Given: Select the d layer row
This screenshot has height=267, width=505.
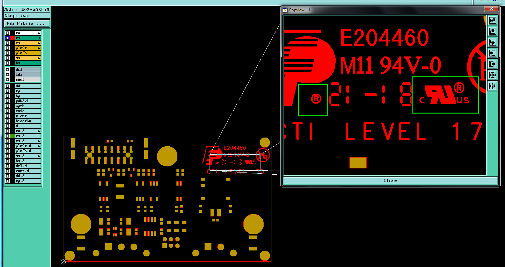Looking at the screenshot, I should pyautogui.click(x=28, y=126).
